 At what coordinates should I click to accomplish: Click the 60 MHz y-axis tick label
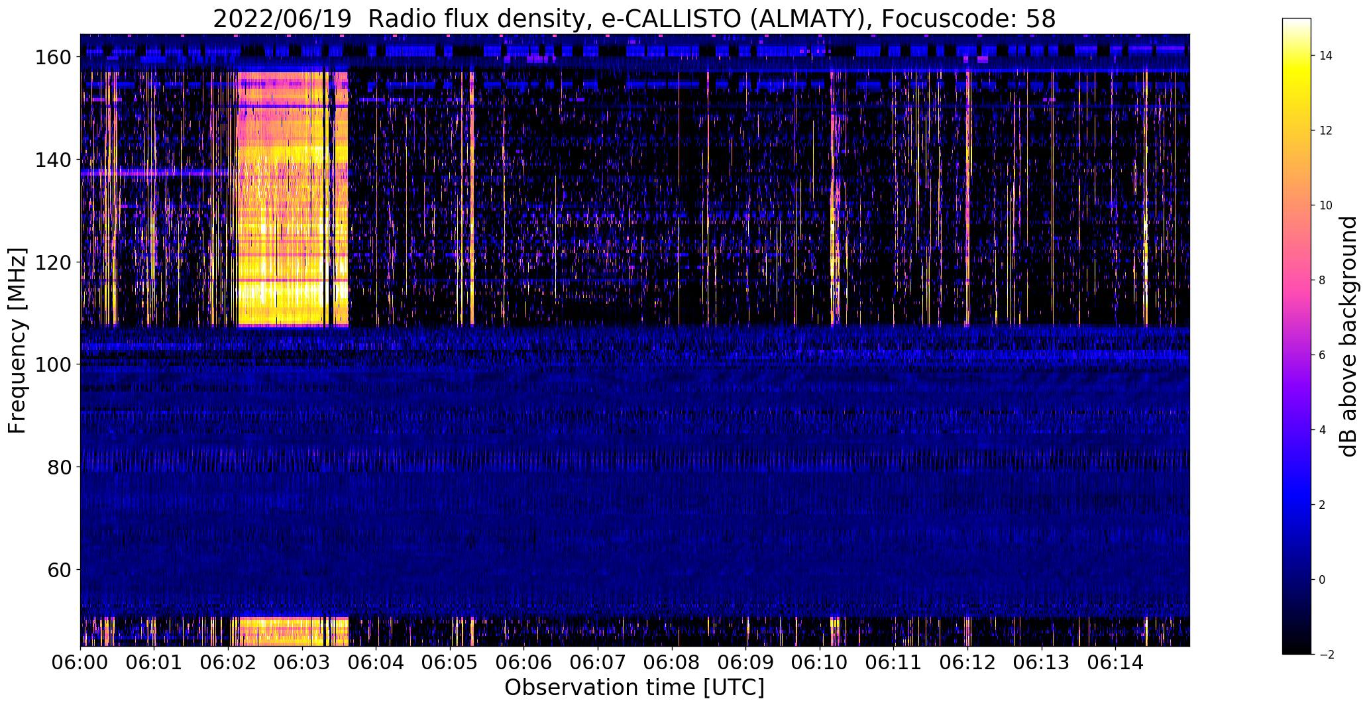click(x=60, y=570)
